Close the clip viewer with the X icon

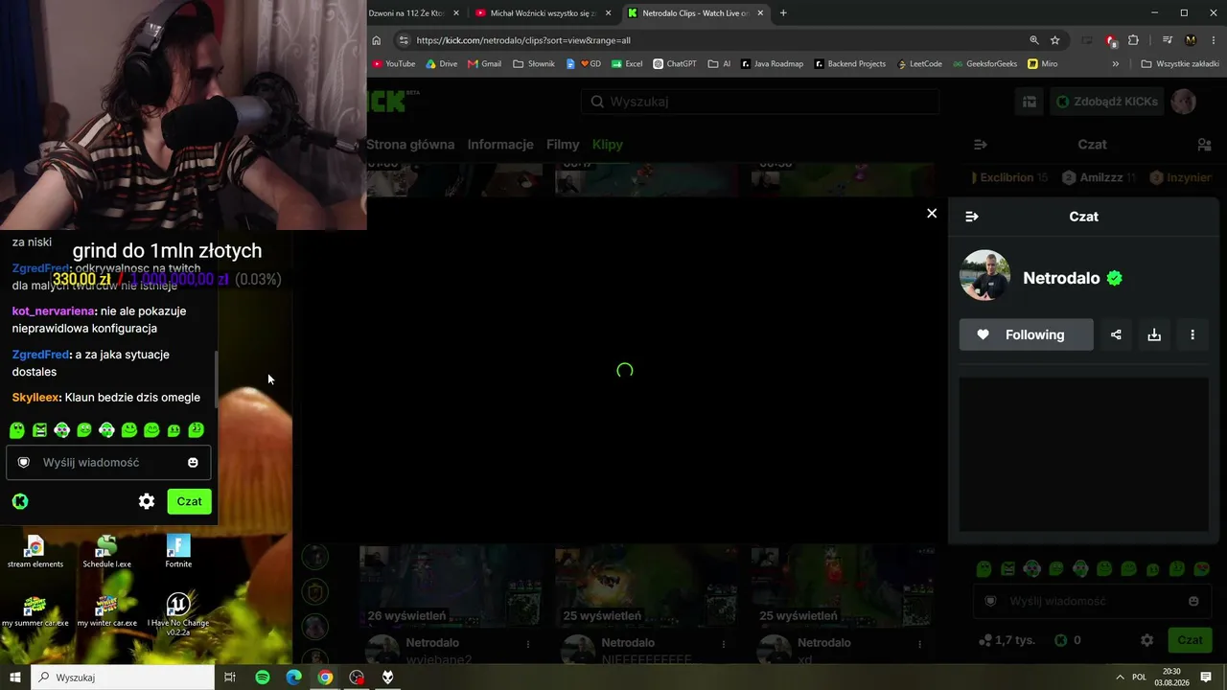[x=932, y=214]
